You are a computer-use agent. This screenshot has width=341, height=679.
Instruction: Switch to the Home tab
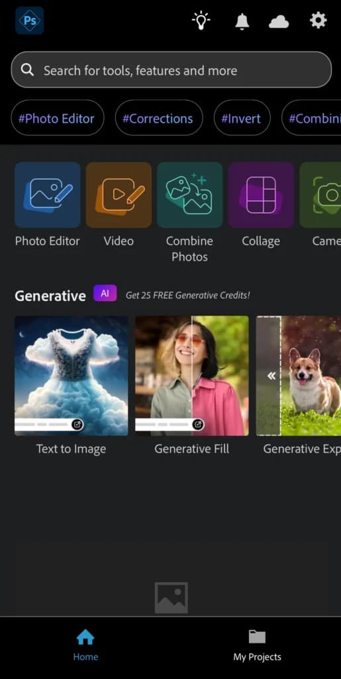85,645
